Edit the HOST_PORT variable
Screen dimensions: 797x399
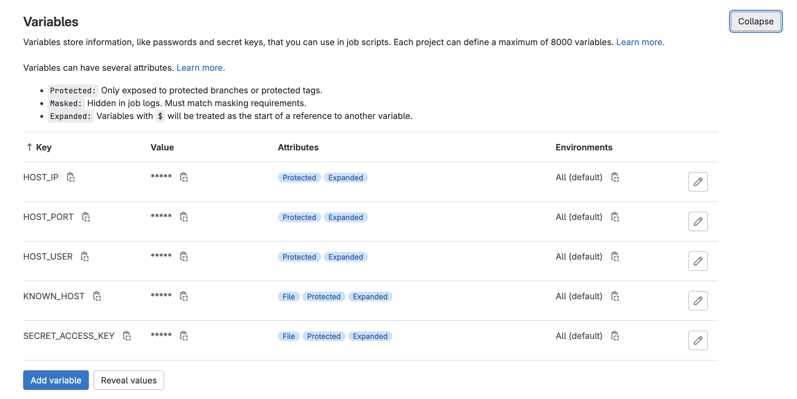[x=698, y=221]
